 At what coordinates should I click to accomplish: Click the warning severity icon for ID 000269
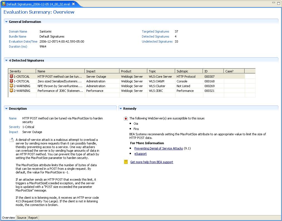(11, 86)
